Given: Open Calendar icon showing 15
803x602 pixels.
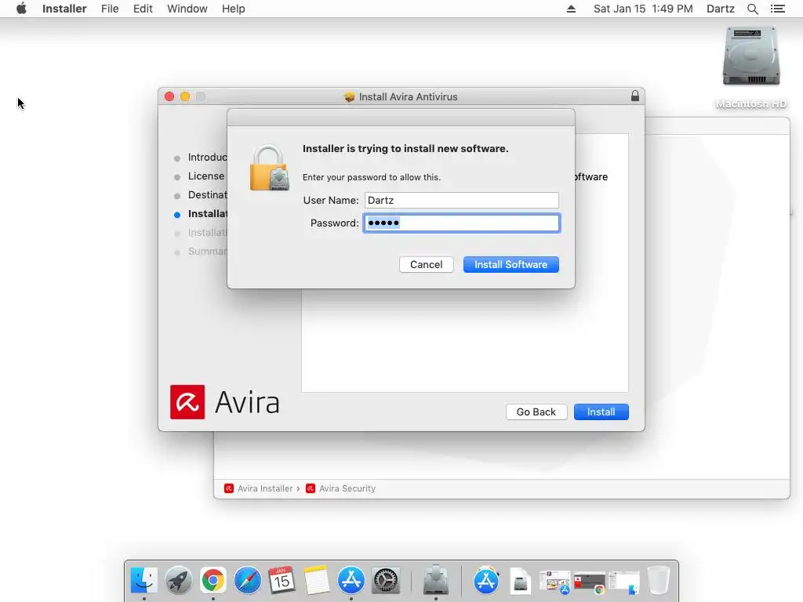Looking at the screenshot, I should (282, 581).
